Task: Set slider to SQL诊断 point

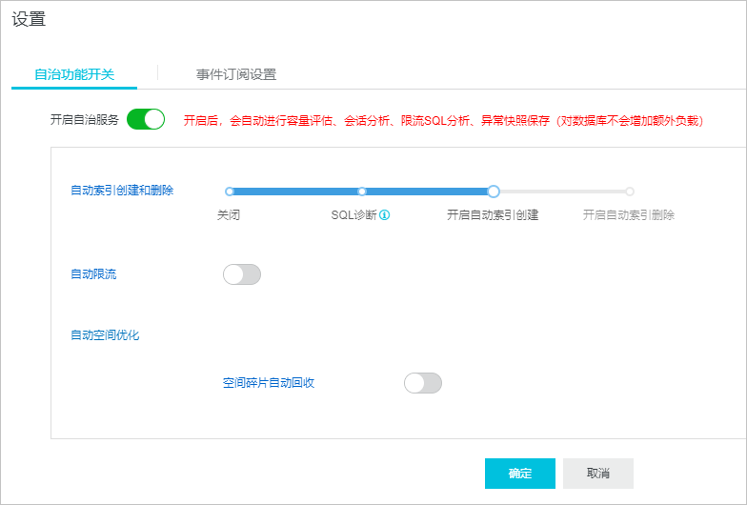Action: (362, 192)
